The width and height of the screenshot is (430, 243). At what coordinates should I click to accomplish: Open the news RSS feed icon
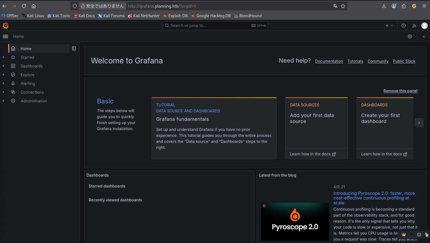tap(414, 26)
